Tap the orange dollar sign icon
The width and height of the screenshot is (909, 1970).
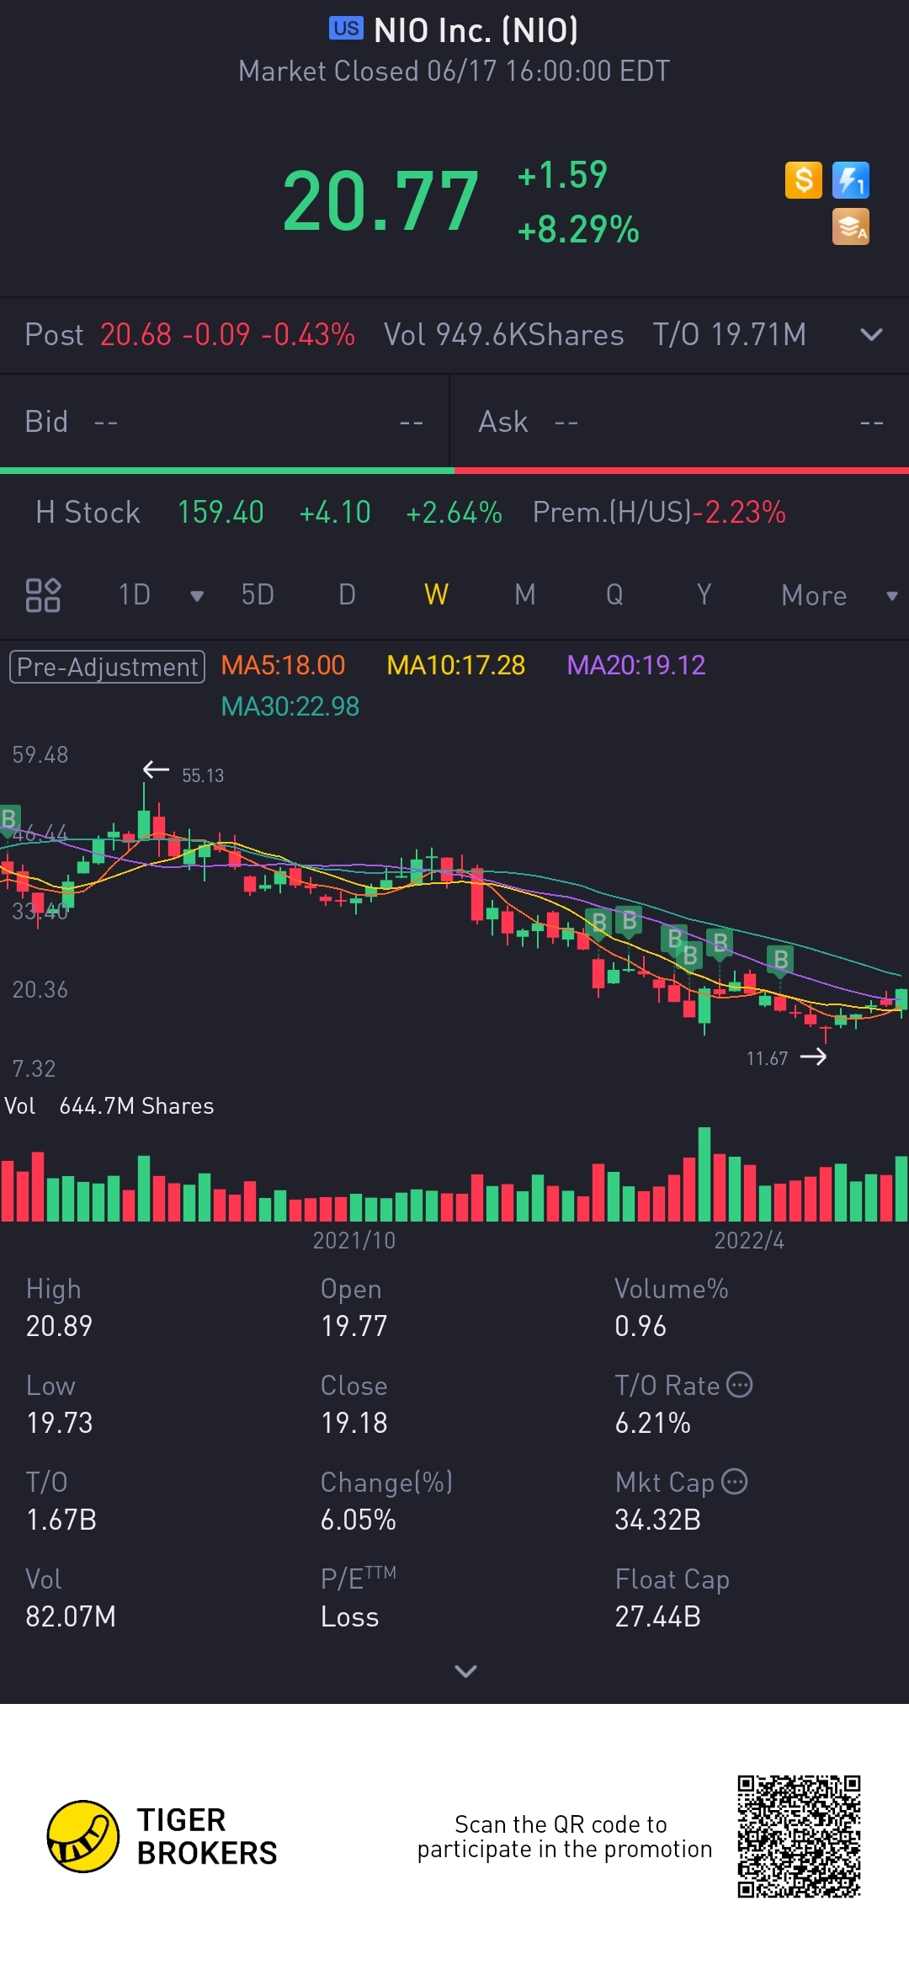tap(803, 180)
